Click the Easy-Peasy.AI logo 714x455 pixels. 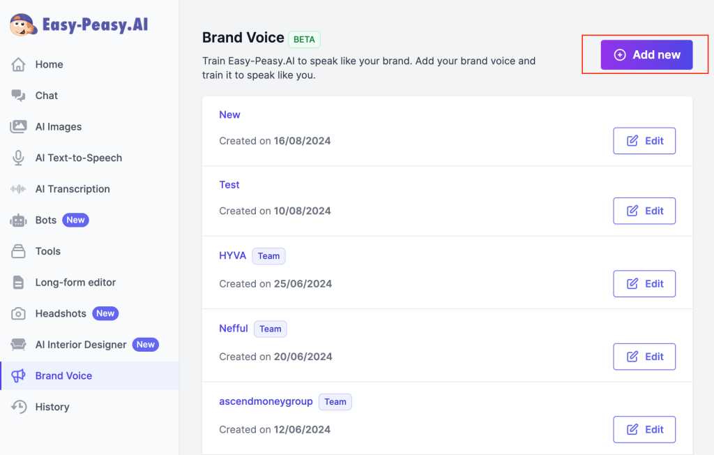79,25
